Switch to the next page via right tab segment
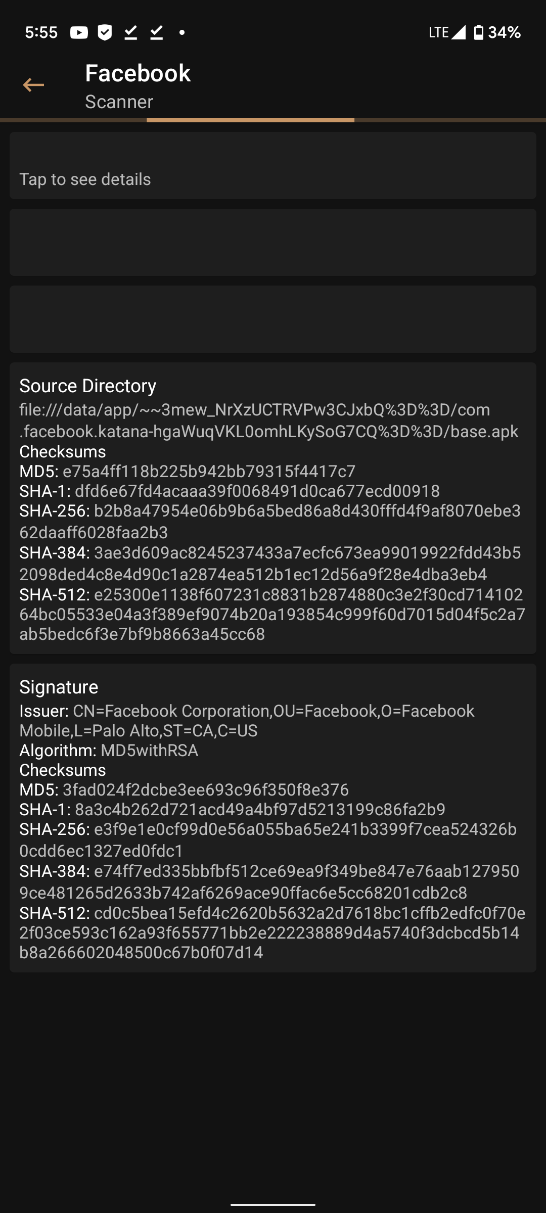Image resolution: width=546 pixels, height=1213 pixels. pyautogui.click(x=450, y=118)
